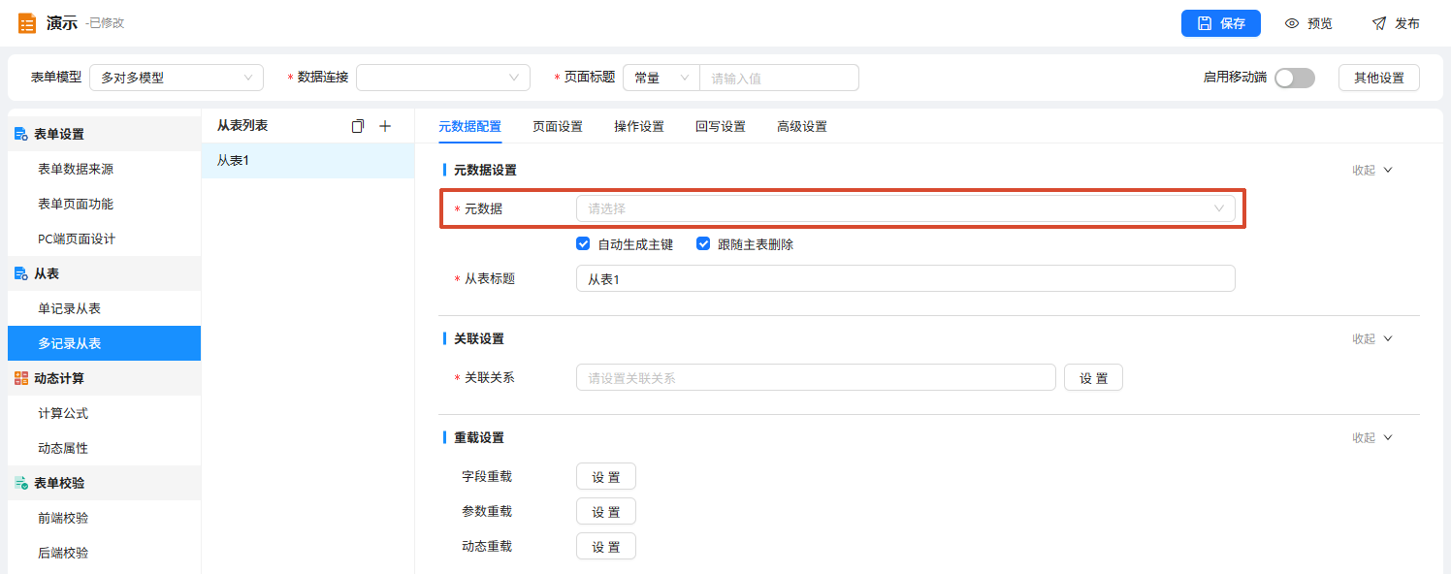Add a new sub-table with plus icon
The width and height of the screenshot is (1451, 574).
(384, 126)
